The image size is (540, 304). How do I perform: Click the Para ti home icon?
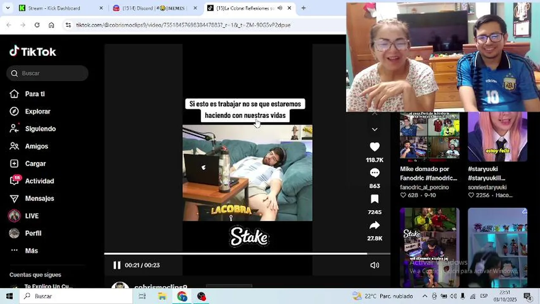point(14,94)
